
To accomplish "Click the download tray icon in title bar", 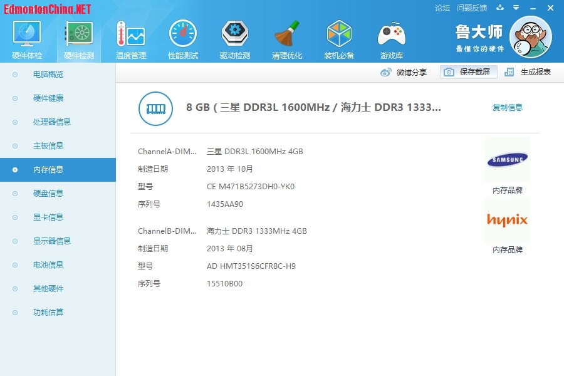I will pos(500,8).
